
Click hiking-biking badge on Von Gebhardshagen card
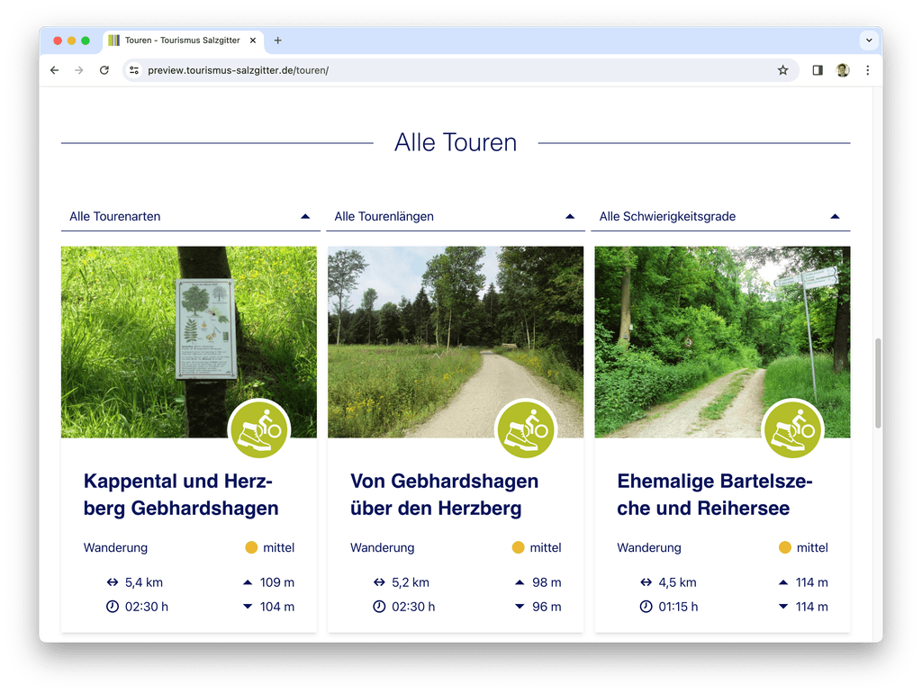(526, 429)
